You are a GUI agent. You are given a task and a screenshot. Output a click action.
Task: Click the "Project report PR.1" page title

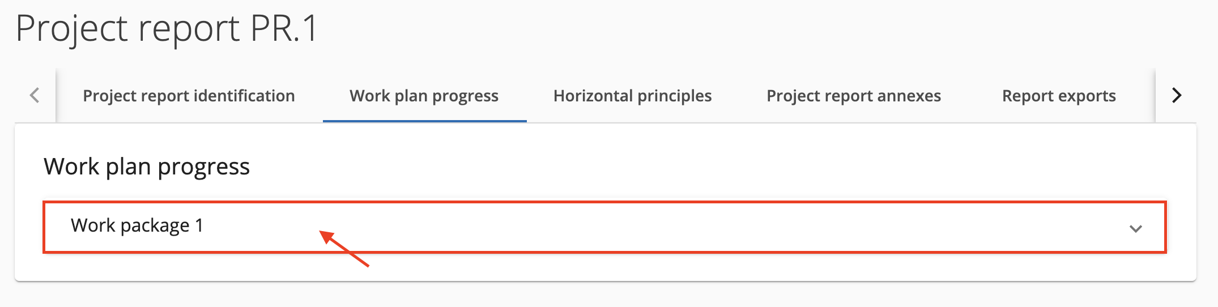167,28
